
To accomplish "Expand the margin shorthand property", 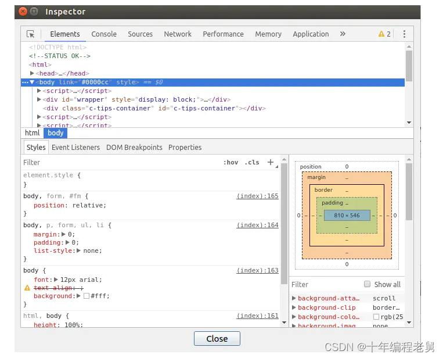I will point(63,234).
